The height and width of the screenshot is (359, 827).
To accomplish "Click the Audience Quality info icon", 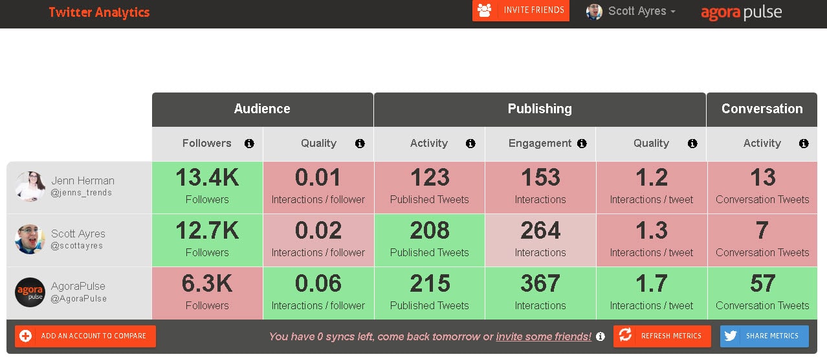I will click(x=360, y=144).
